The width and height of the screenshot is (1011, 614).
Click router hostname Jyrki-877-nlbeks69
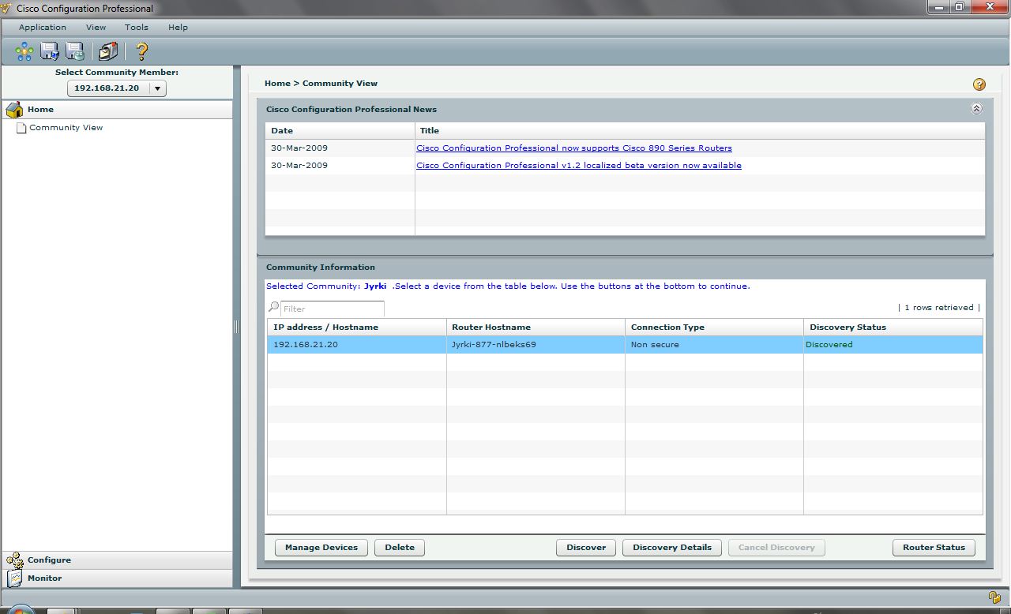(536, 345)
